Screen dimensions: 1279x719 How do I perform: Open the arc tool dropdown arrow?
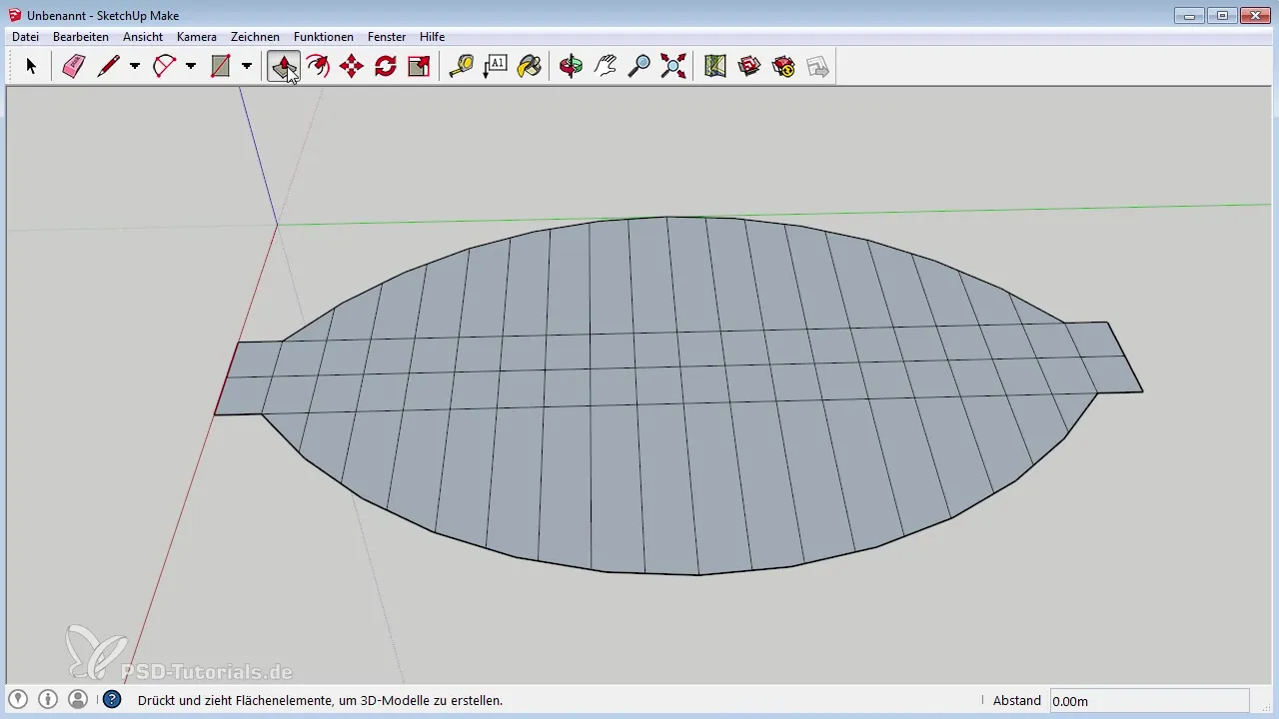tap(191, 66)
